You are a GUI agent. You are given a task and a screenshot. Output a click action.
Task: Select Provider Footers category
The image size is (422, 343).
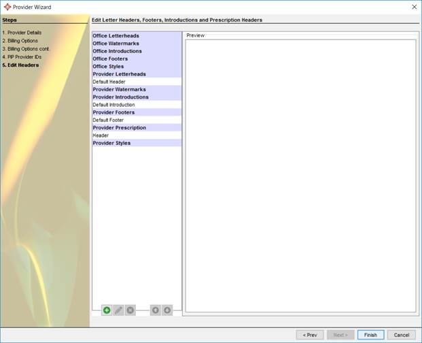click(137, 112)
